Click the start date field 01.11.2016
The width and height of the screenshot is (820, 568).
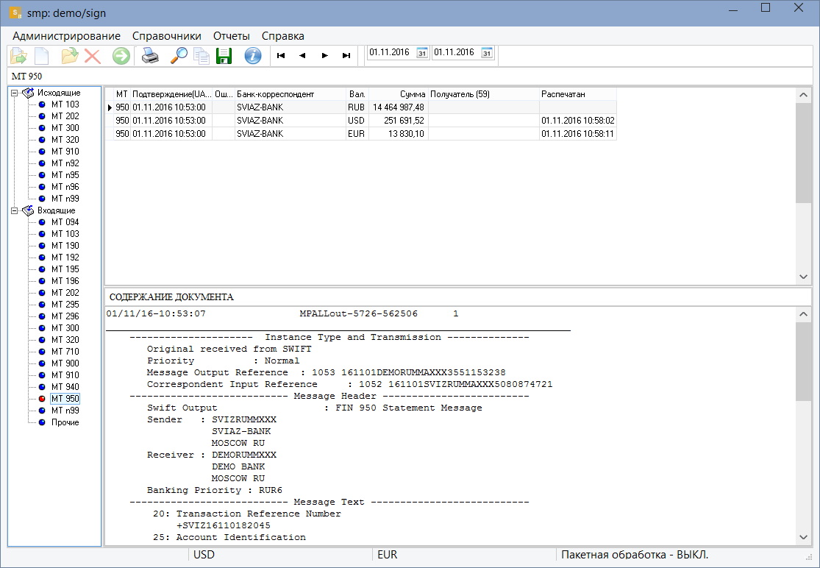tap(391, 52)
